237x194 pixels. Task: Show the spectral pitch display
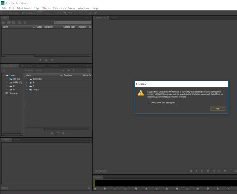53,13
